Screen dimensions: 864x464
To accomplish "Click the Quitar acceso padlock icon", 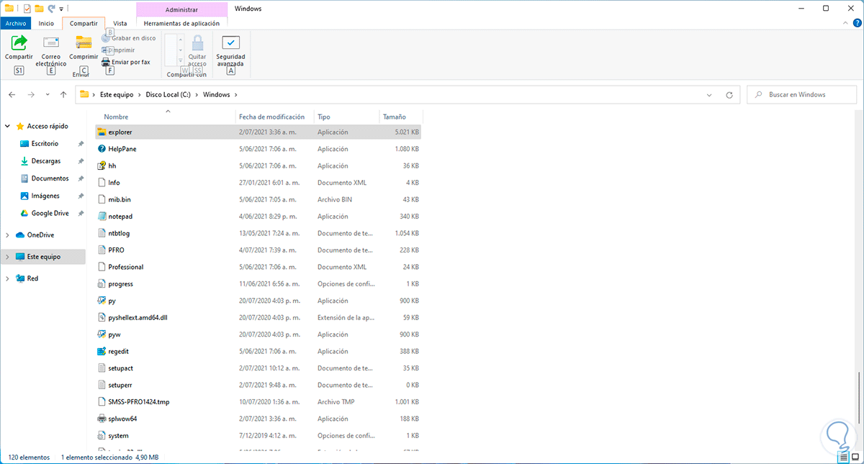I will [197, 44].
